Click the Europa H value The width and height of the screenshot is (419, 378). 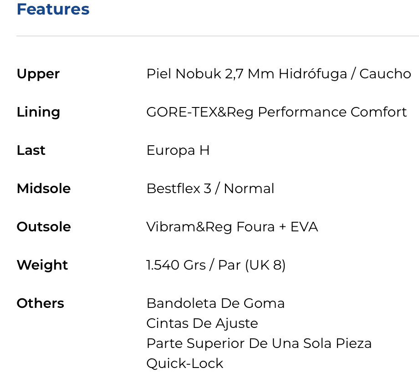178,150
